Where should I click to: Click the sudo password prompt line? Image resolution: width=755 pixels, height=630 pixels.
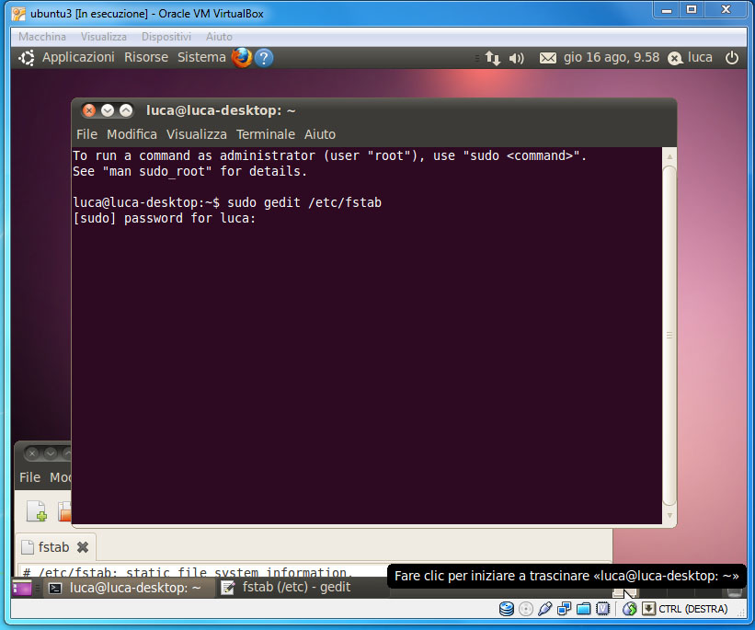pos(165,218)
